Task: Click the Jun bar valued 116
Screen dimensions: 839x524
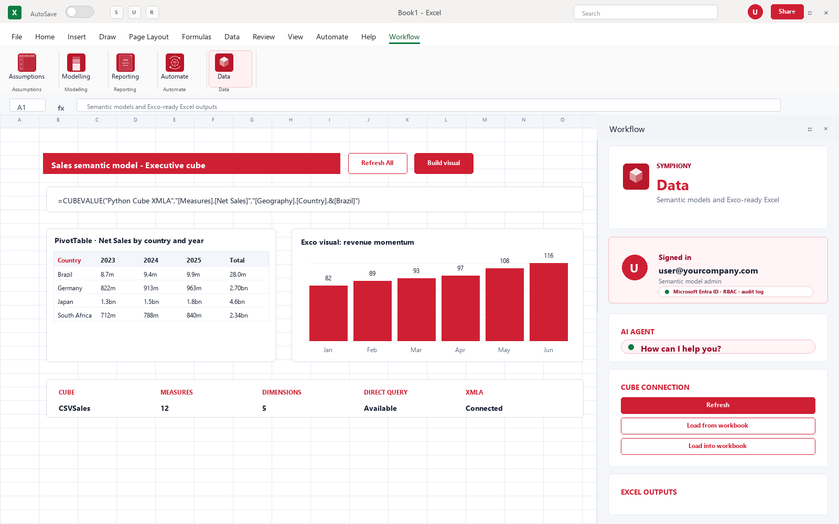Action: pos(548,302)
